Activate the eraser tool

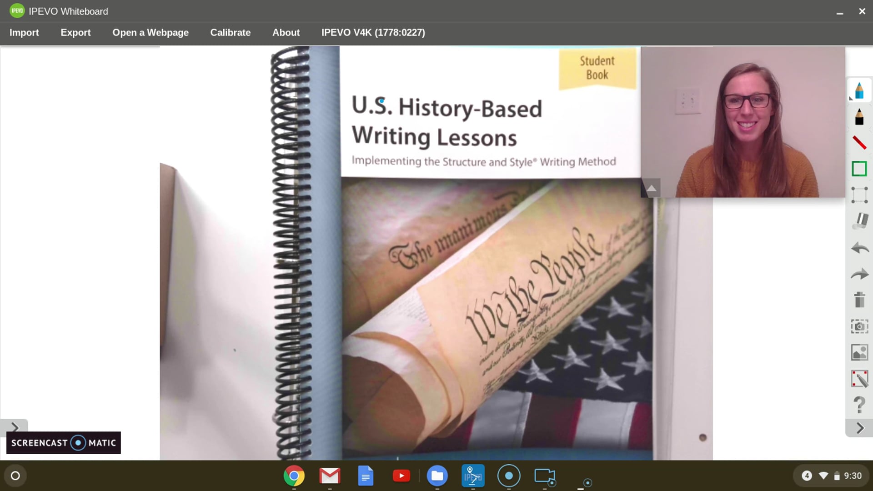[x=859, y=221]
